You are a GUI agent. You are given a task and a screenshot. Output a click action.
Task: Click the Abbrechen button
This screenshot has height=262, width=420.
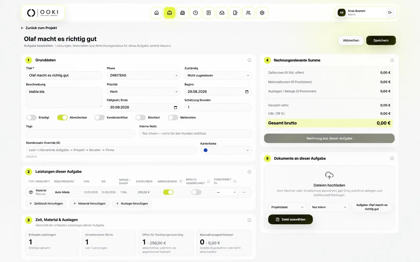(351, 40)
